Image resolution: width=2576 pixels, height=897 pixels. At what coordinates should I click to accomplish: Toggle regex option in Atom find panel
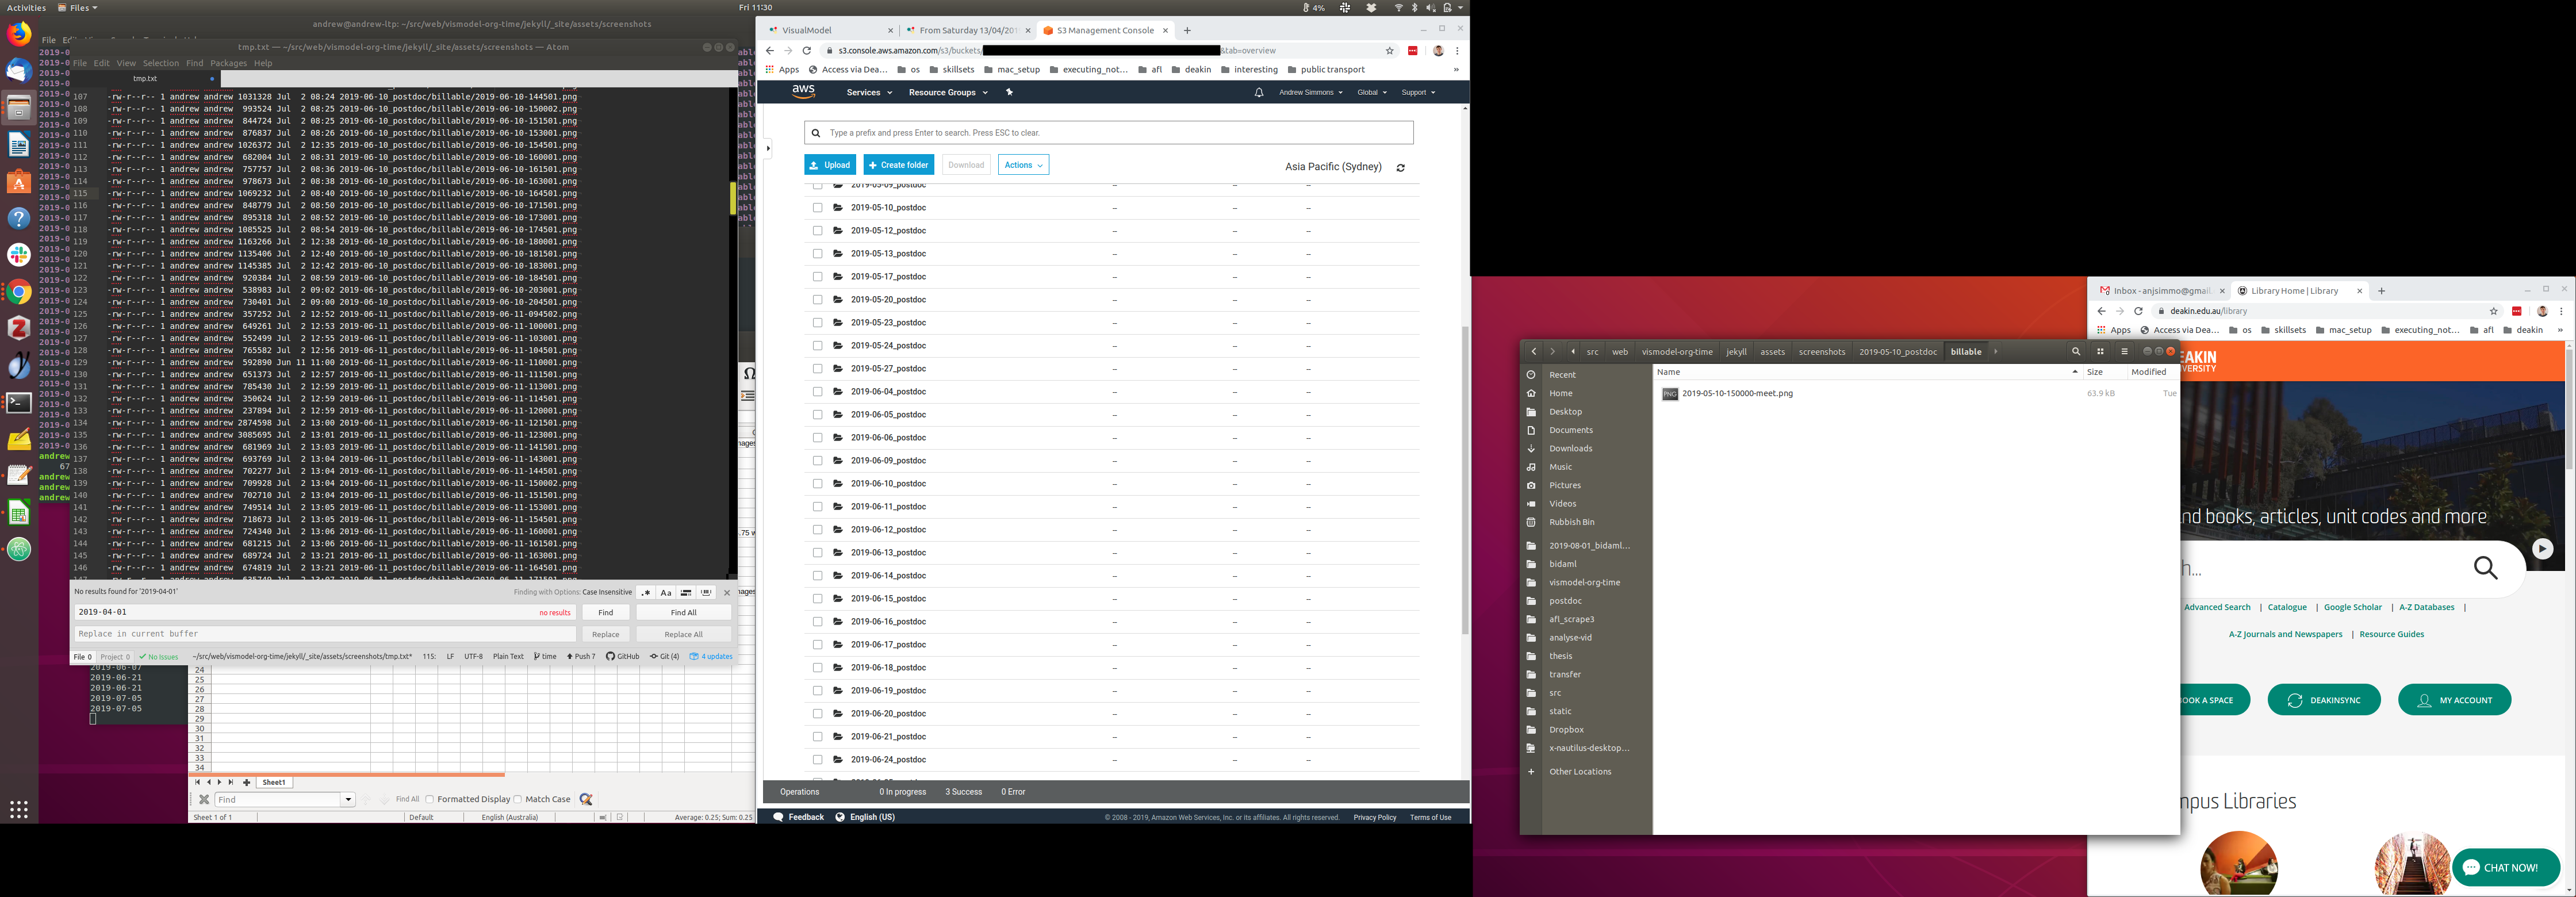[646, 593]
